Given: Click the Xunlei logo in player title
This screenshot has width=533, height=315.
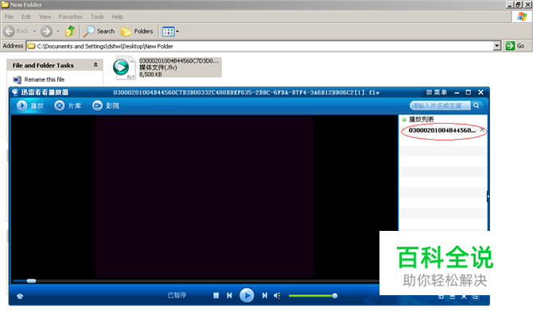Looking at the screenshot, I should (x=15, y=92).
